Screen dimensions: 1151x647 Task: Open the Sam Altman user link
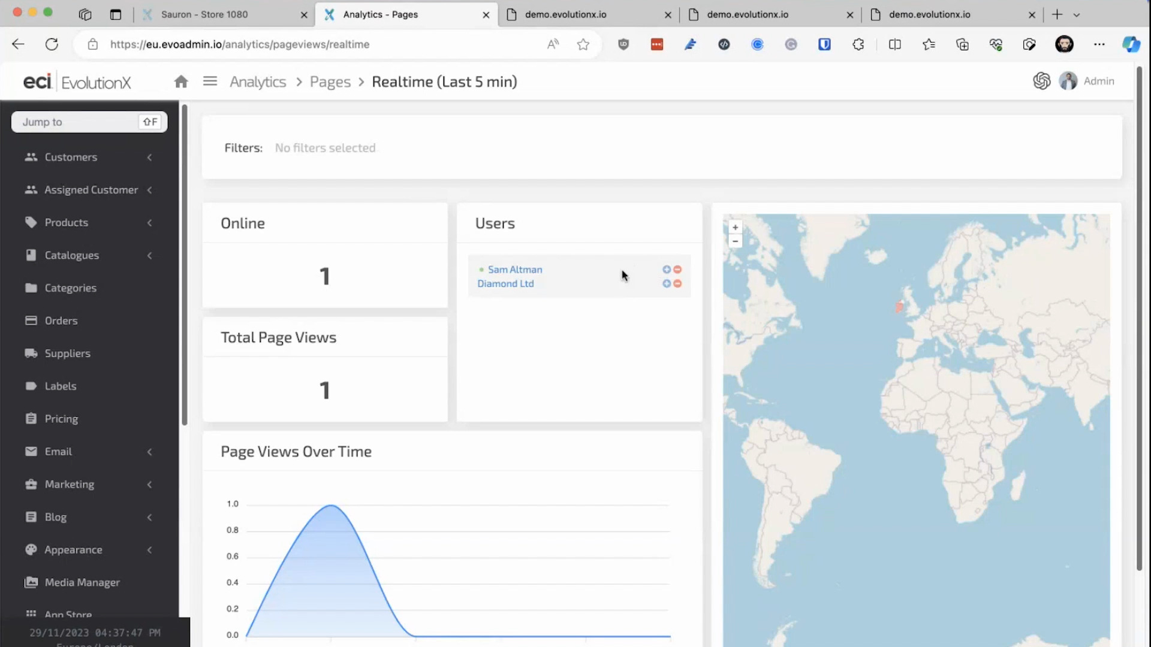coord(514,270)
